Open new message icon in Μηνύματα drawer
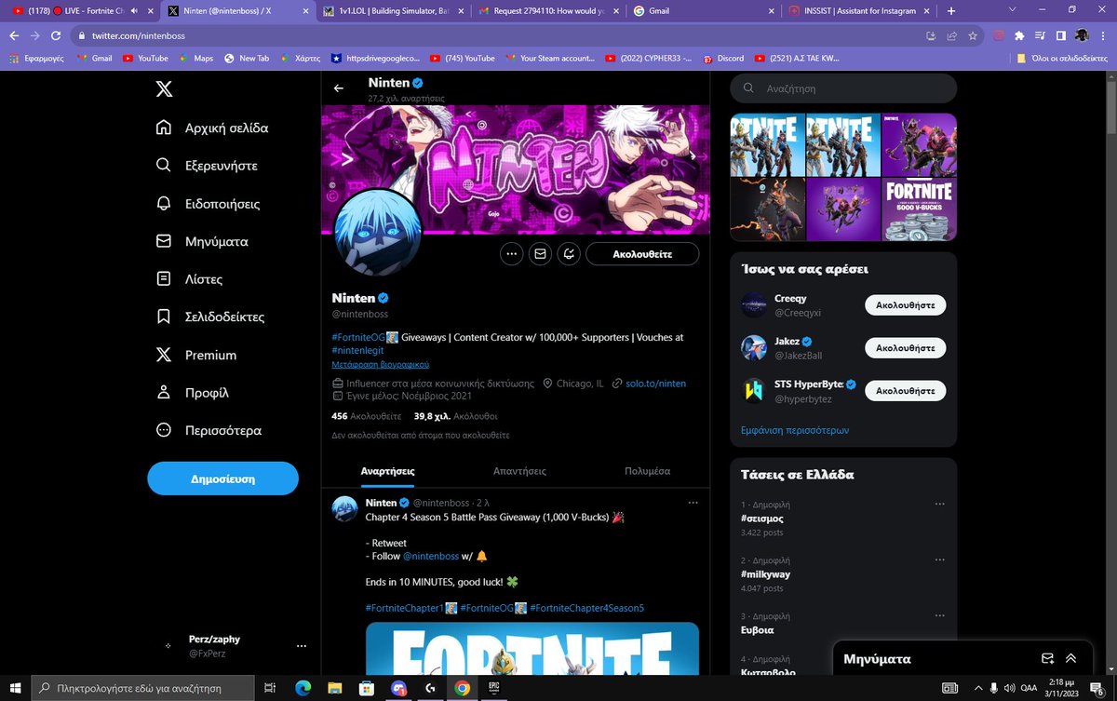 pyautogui.click(x=1047, y=658)
